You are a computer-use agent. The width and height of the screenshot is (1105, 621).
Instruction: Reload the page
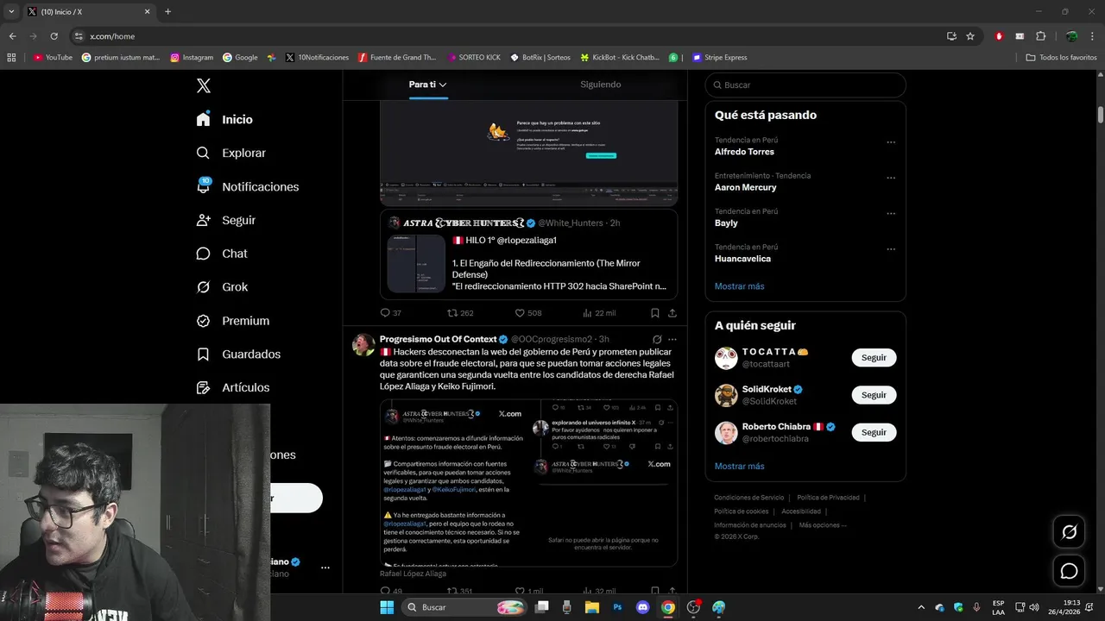54,36
